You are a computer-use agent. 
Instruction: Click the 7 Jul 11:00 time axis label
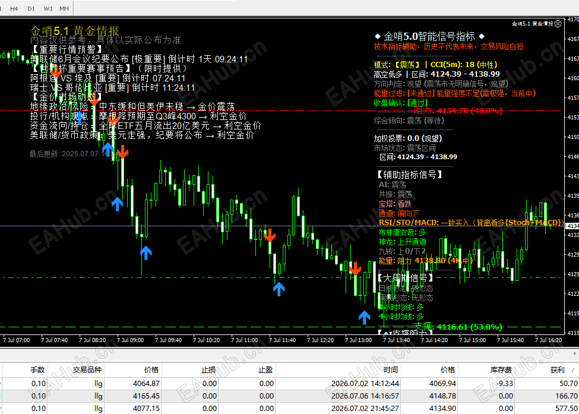[245, 340]
